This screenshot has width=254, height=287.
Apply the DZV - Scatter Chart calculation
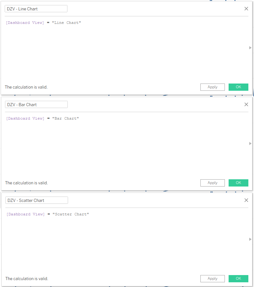[x=212, y=279]
